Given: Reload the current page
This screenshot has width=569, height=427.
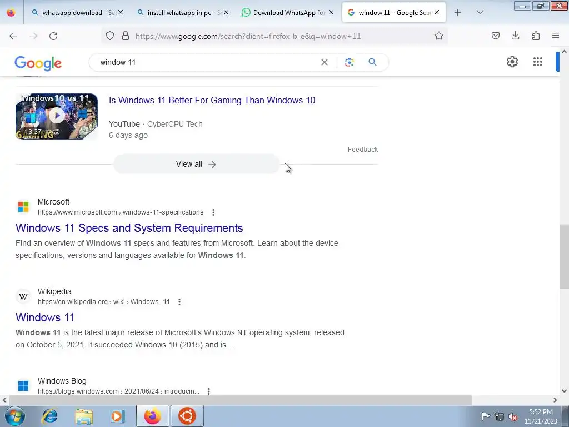Looking at the screenshot, I should pyautogui.click(x=53, y=36).
